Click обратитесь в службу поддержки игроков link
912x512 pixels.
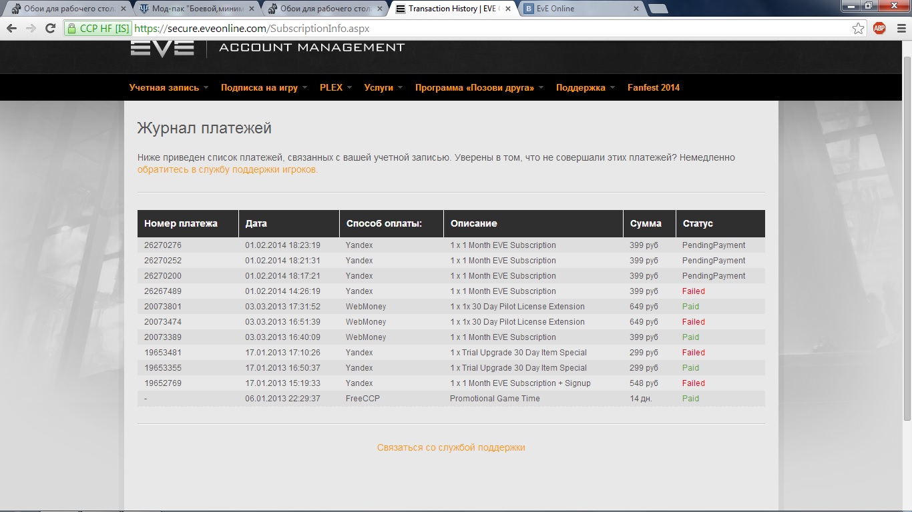coord(228,169)
